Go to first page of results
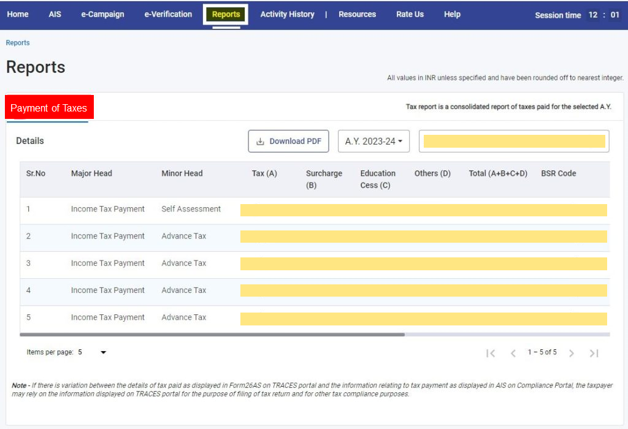The image size is (628, 429). pos(490,353)
